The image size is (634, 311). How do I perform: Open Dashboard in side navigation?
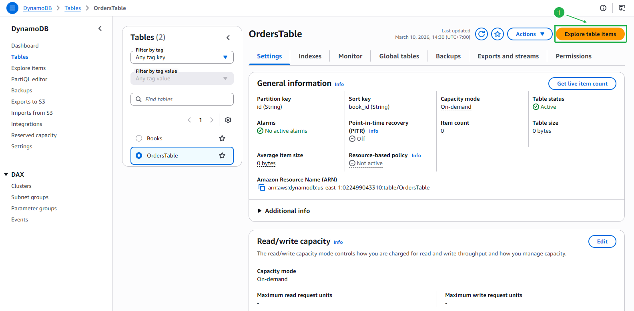tap(25, 46)
